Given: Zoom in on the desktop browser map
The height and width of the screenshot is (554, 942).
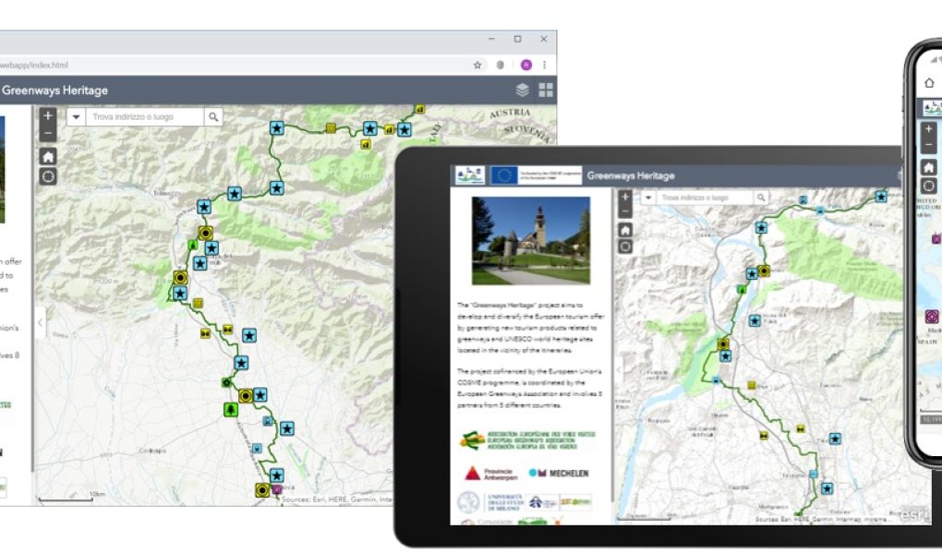Looking at the screenshot, I should coord(48,116).
